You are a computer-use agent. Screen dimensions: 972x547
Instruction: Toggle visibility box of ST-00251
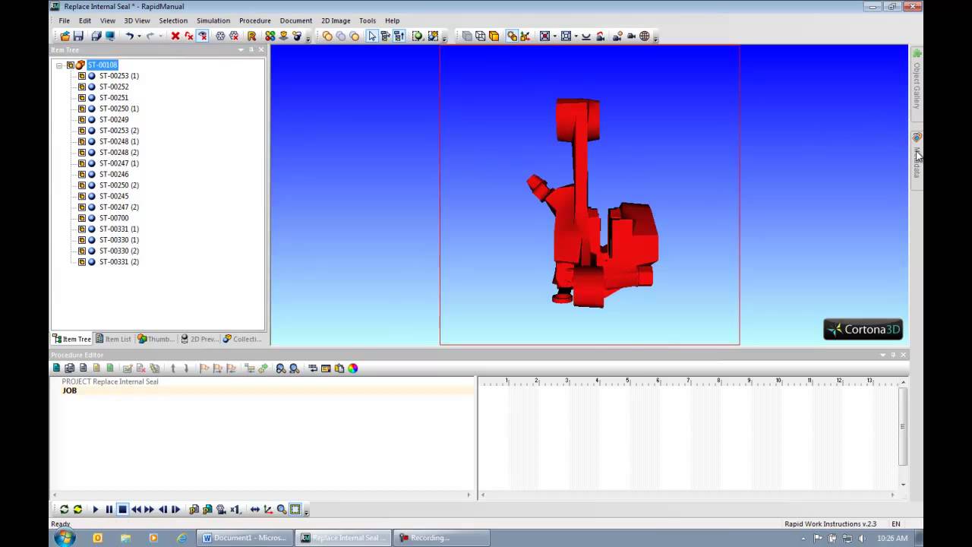(x=82, y=98)
